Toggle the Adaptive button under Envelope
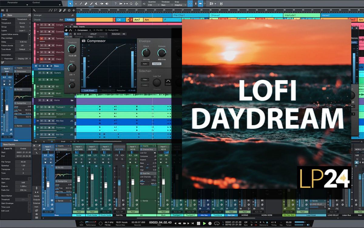Image resolution: width=364 pixels, height=228 pixels. point(157,64)
